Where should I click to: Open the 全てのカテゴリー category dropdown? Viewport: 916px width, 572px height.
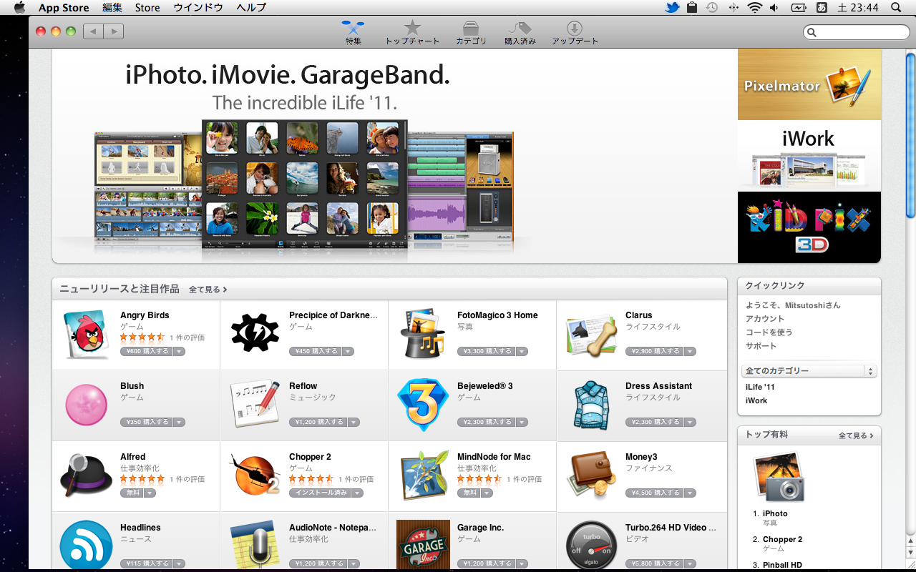pos(809,371)
